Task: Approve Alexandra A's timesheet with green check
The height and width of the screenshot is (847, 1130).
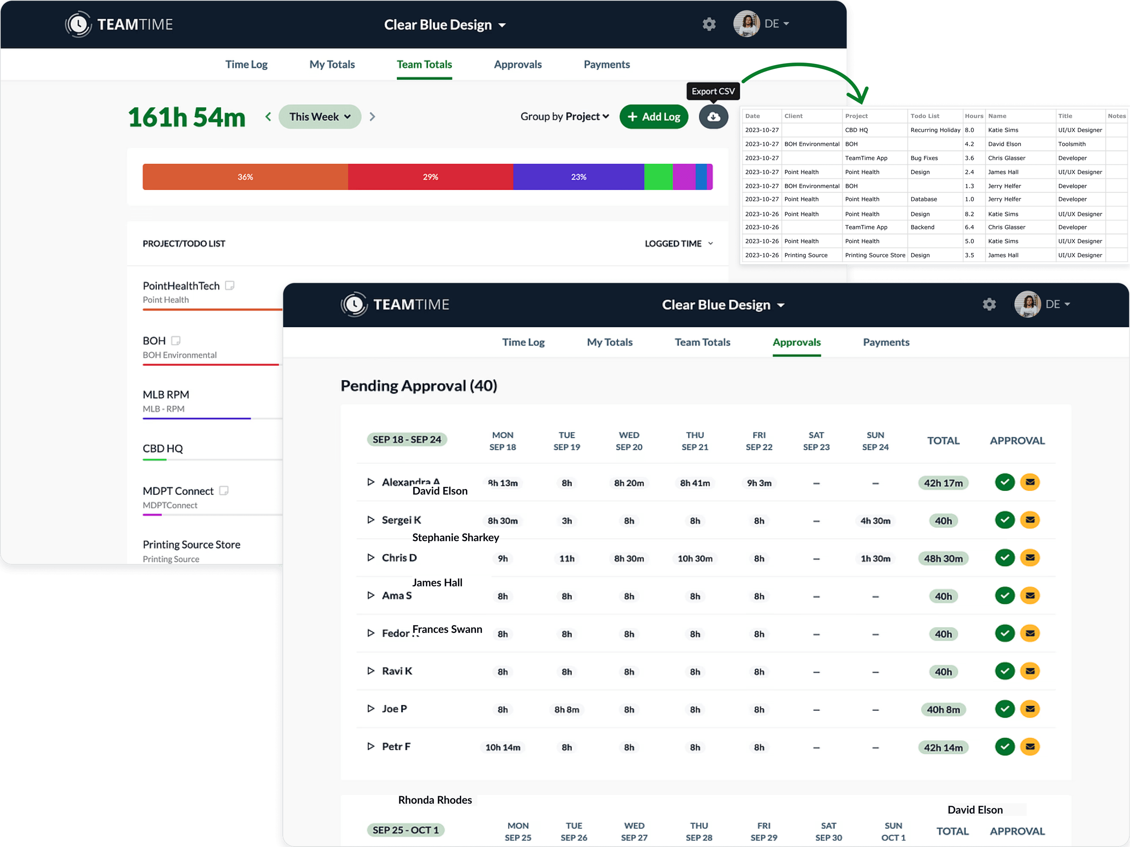Action: point(1004,482)
